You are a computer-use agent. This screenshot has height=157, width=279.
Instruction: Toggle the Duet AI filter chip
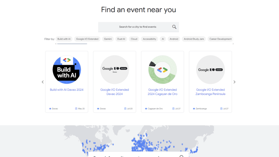(121, 39)
